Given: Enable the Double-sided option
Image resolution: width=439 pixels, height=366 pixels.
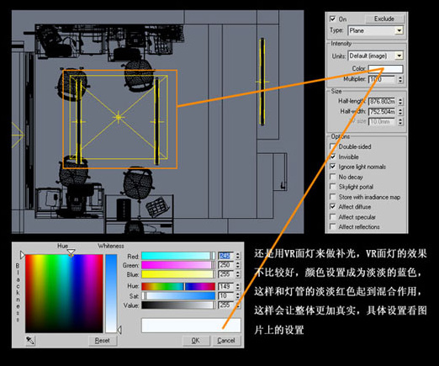Looking at the screenshot, I should [x=332, y=146].
